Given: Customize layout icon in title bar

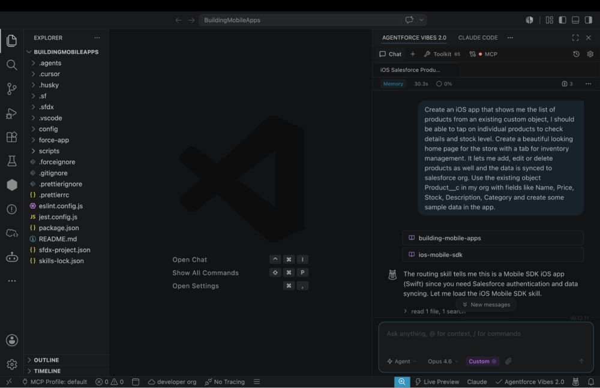Looking at the screenshot, I should click(550, 20).
